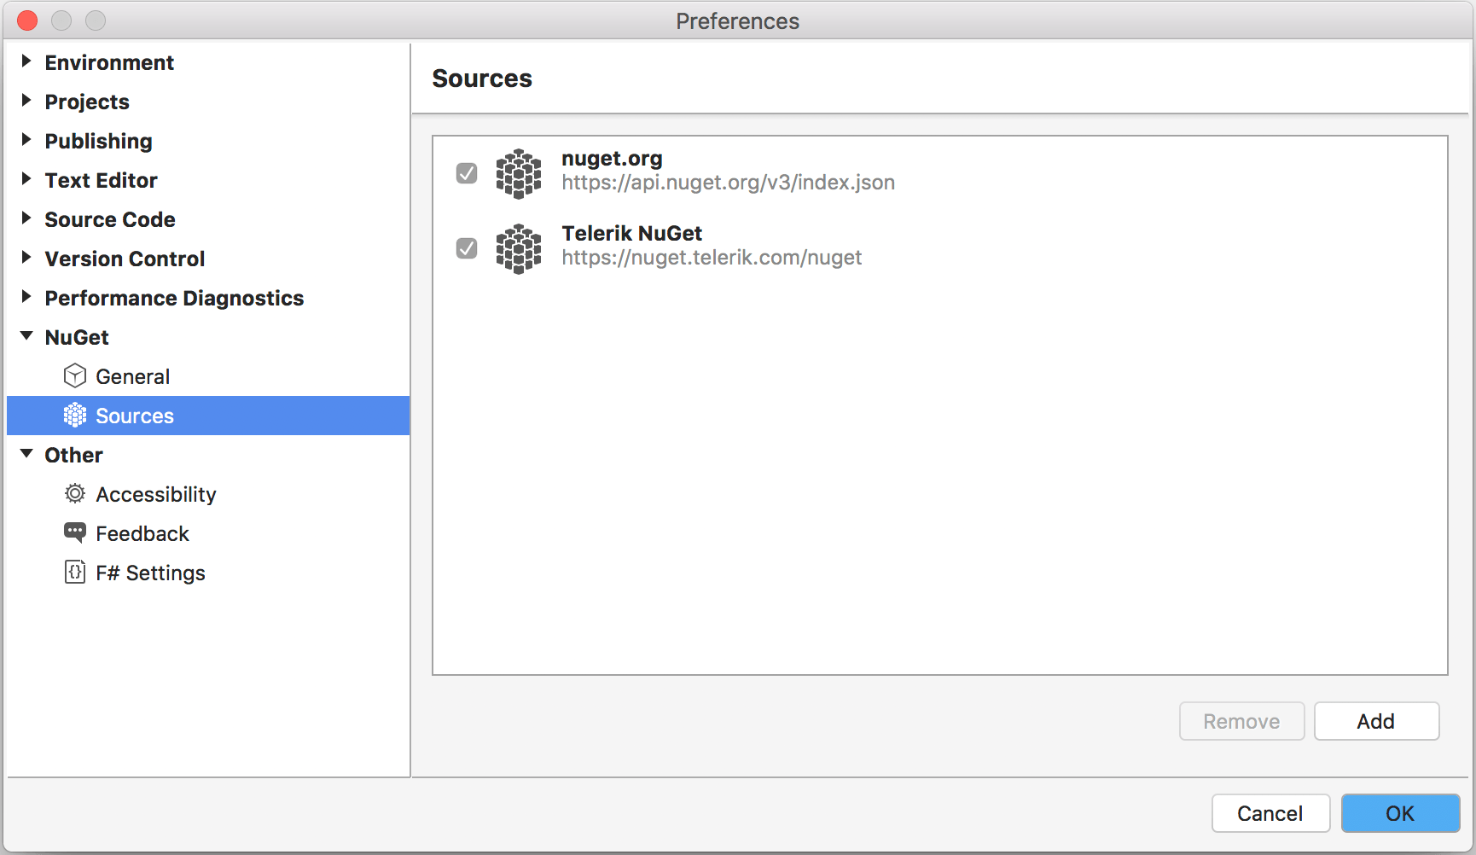This screenshot has height=855, width=1476.
Task: Expand the Environment section
Action: click(26, 61)
